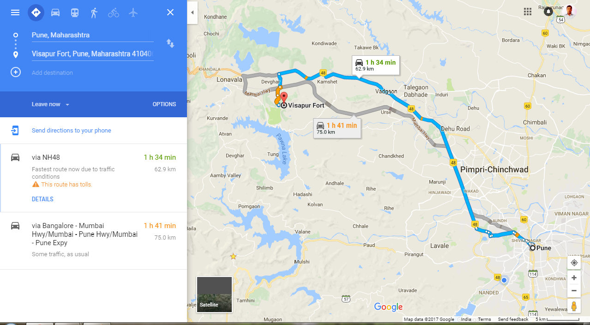Open DETAILS for the NH48 route

point(42,199)
